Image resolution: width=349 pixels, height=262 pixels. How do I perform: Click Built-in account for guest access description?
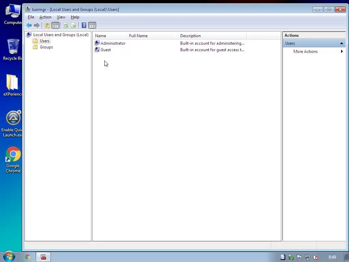point(212,50)
